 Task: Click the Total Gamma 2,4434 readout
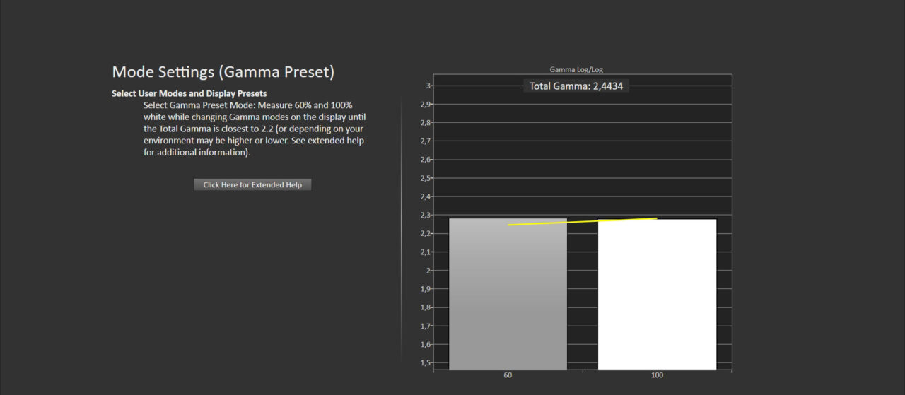pyautogui.click(x=576, y=86)
